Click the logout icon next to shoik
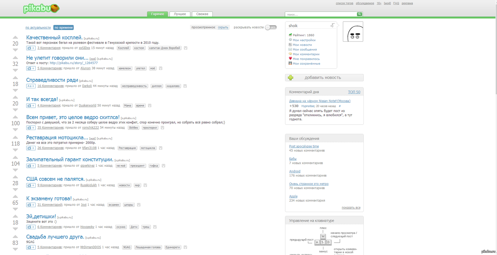This screenshot has width=497, height=255. tap(332, 25)
